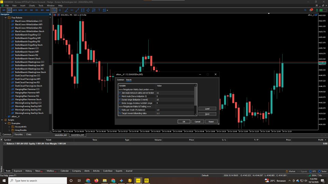
Task: Switch chart to H1 timeframe
Action: coord(26,10)
